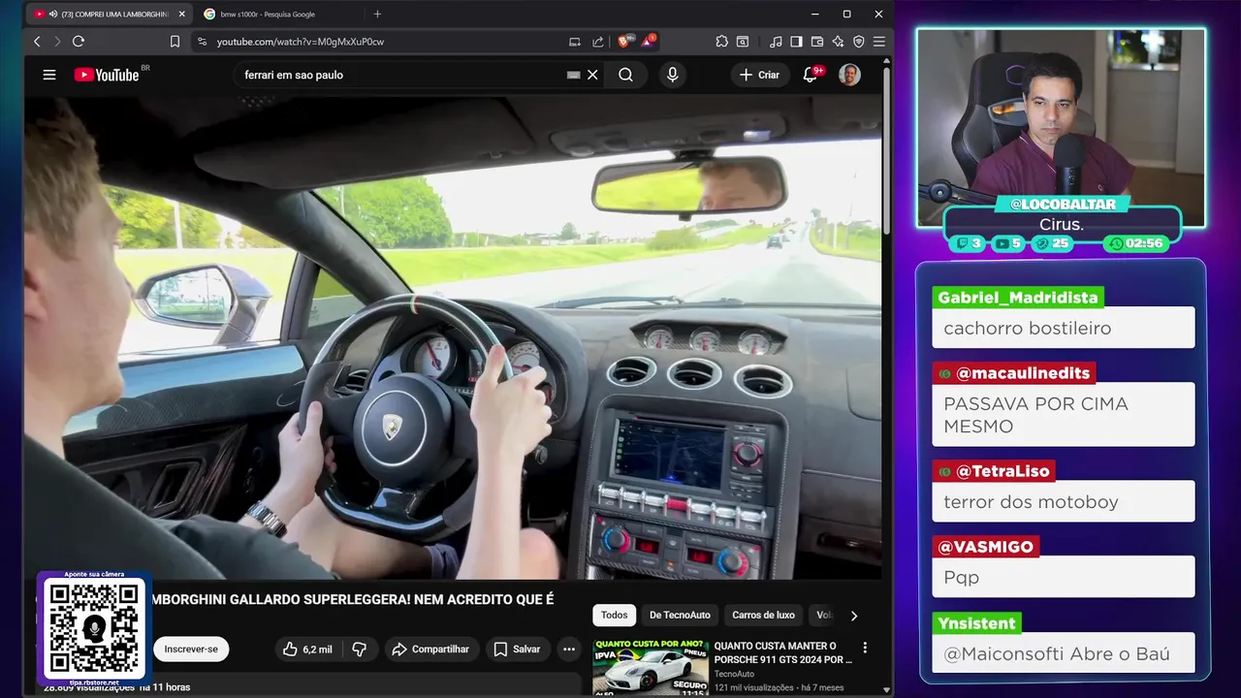Click the @TetraLiso chat username

coord(993,471)
